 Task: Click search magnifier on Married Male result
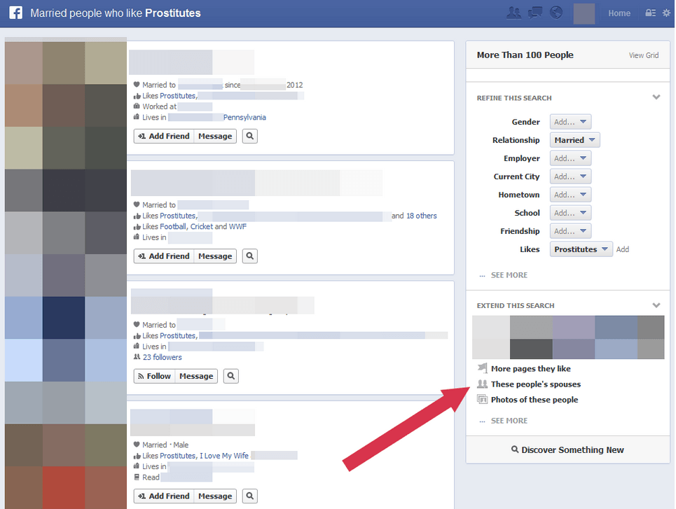point(249,496)
